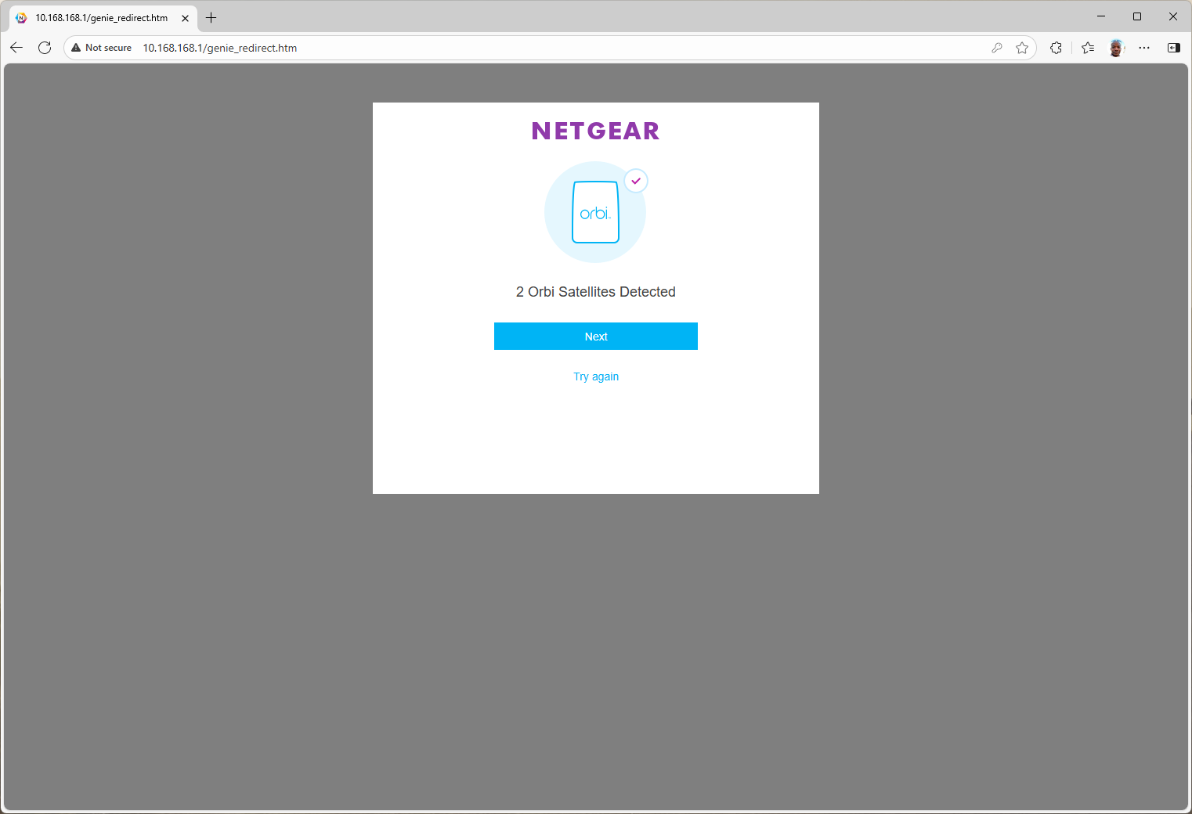Go back using browser back arrow
This screenshot has height=814, width=1192.
[x=16, y=48]
